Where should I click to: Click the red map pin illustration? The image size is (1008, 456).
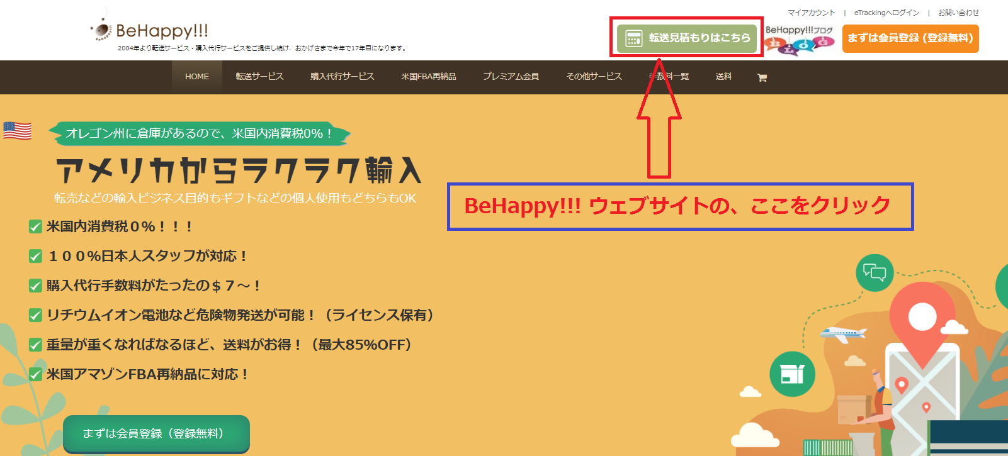tap(922, 325)
